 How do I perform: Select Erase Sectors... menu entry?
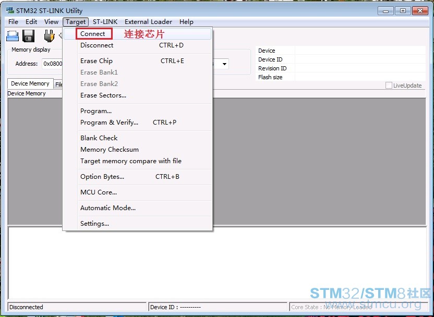(x=138, y=95)
